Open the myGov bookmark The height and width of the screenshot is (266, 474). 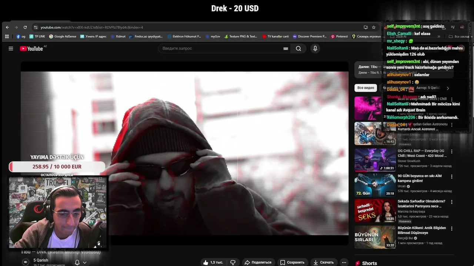[213, 37]
